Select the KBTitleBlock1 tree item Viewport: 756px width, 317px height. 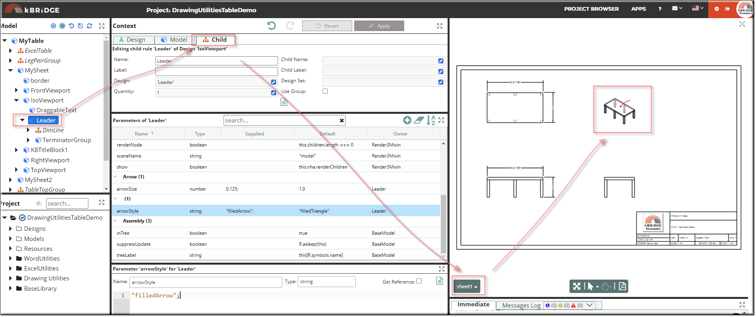click(x=49, y=150)
